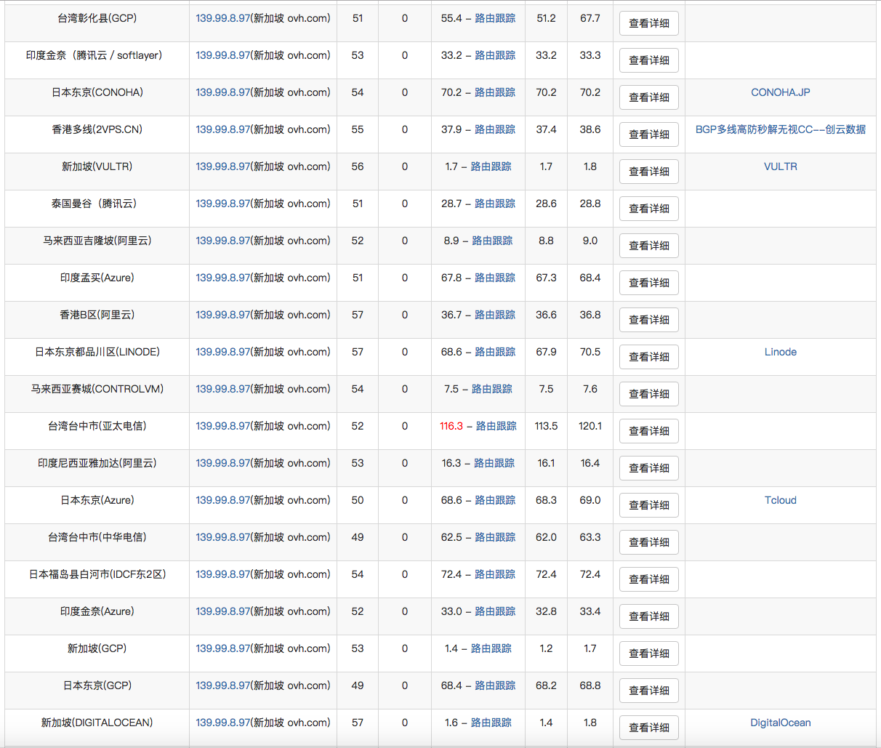Click 查看详细 button for 台湾彰化县(GCP) row
The height and width of the screenshot is (748, 881).
pyautogui.click(x=648, y=23)
